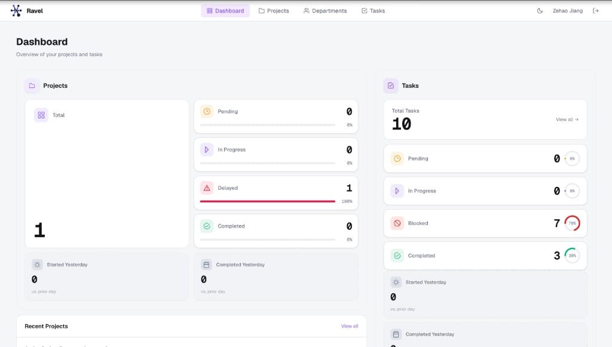
Task: Go to the Departments tab
Action: coord(325,11)
